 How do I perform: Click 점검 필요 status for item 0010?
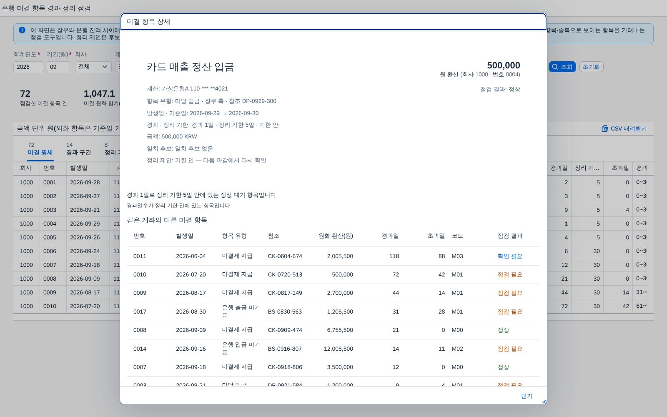(x=510, y=274)
